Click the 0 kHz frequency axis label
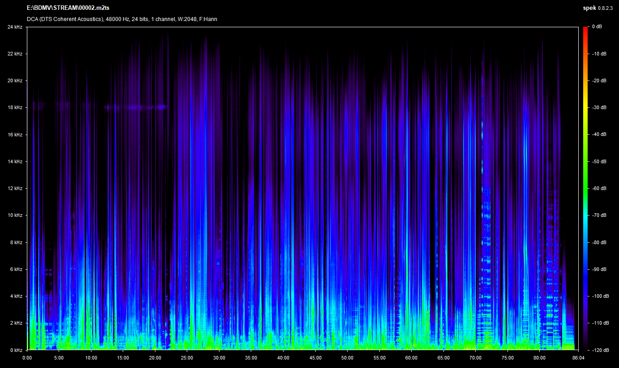619x368 pixels. tap(16, 350)
